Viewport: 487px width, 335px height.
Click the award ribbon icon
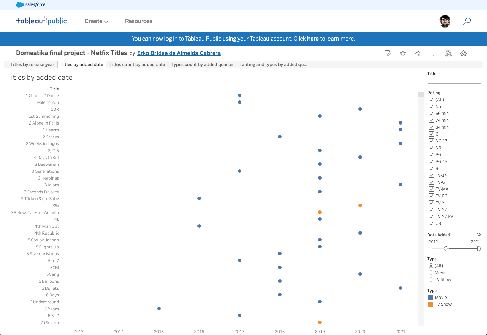(448, 53)
